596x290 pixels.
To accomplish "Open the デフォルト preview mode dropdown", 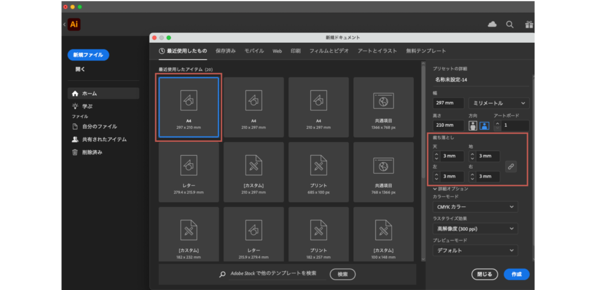I will click(475, 250).
